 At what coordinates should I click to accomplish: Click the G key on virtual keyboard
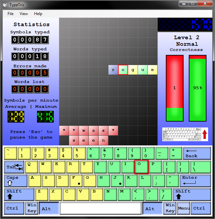tap(90, 181)
